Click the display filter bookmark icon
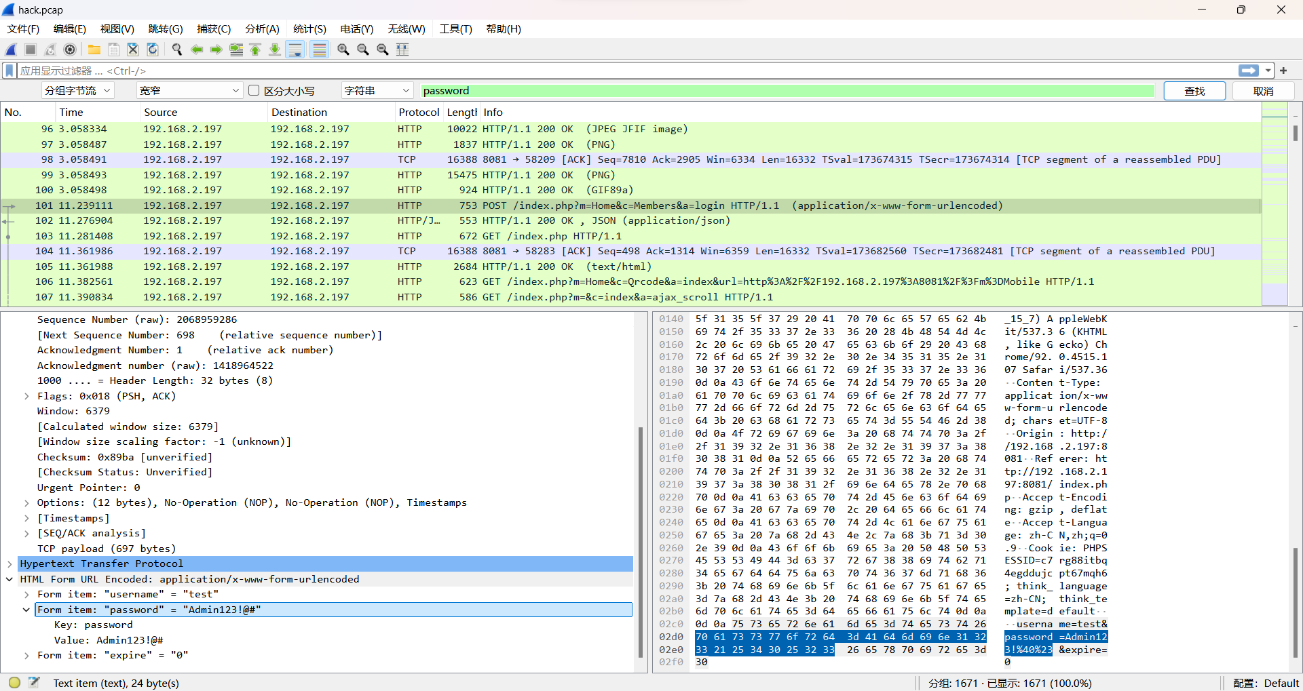The width and height of the screenshot is (1303, 691). [x=10, y=71]
